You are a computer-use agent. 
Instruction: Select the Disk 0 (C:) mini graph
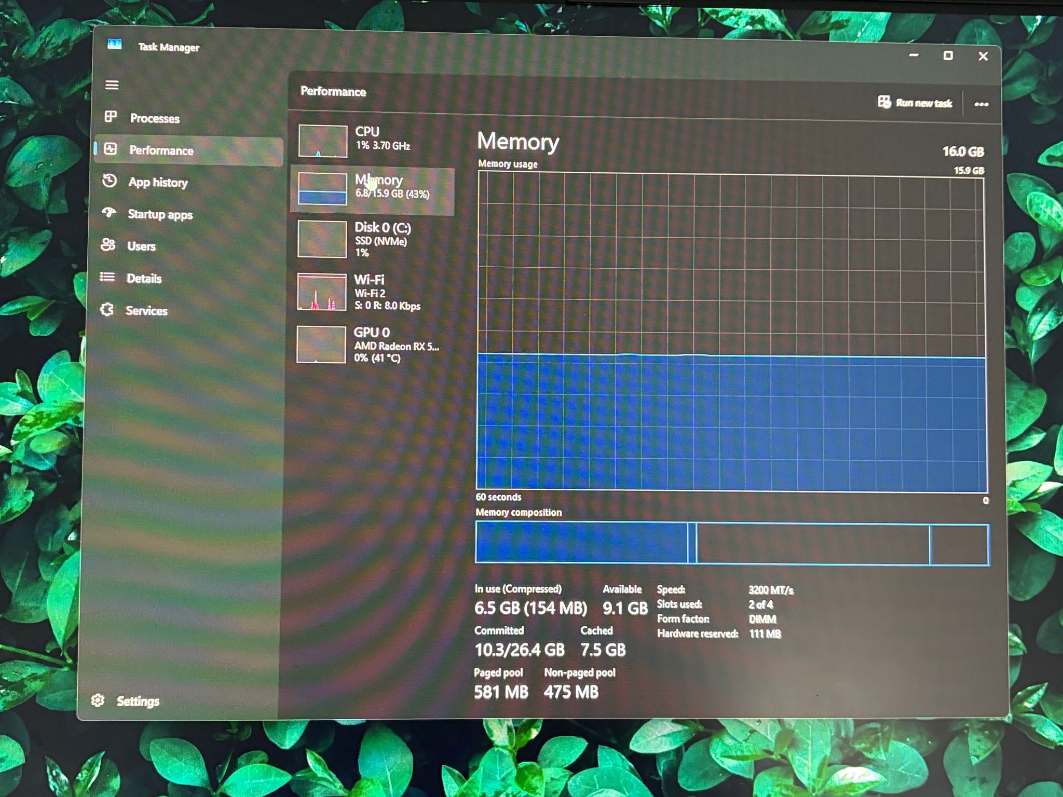322,239
